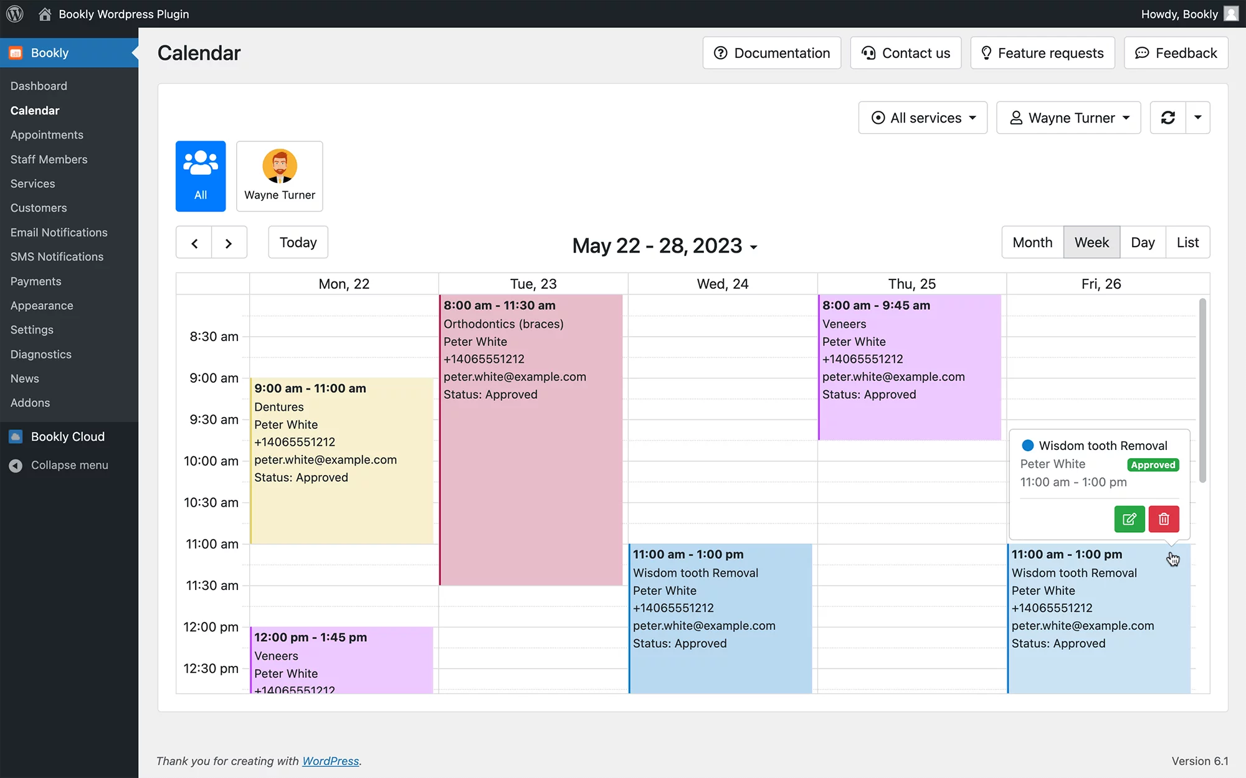Switch to the Week view
Screen dimensions: 1246x778
1091,243
